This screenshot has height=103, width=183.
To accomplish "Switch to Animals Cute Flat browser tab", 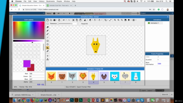I will 59,5.
